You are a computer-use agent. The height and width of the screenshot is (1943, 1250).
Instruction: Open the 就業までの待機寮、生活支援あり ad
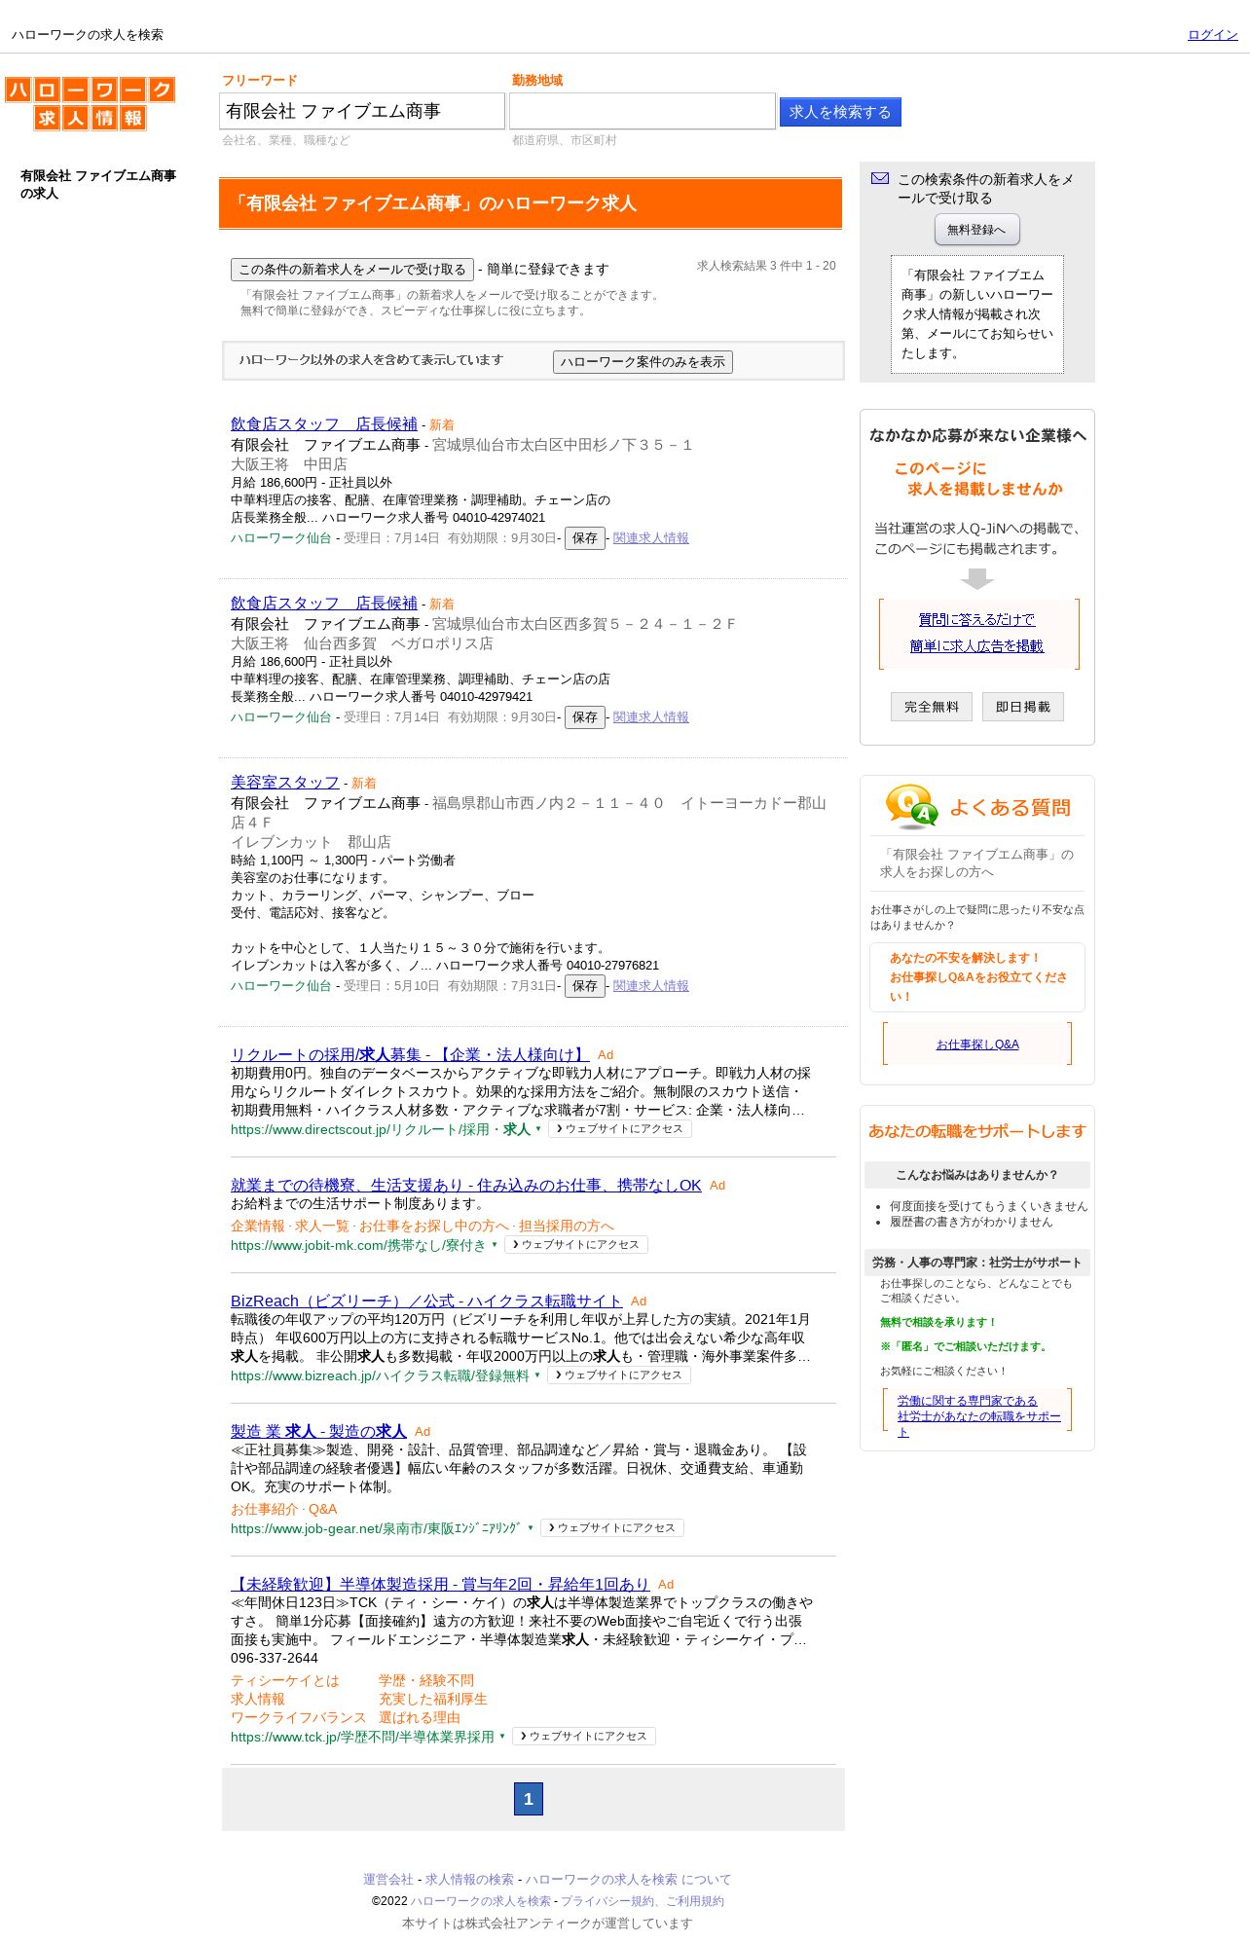[466, 1185]
